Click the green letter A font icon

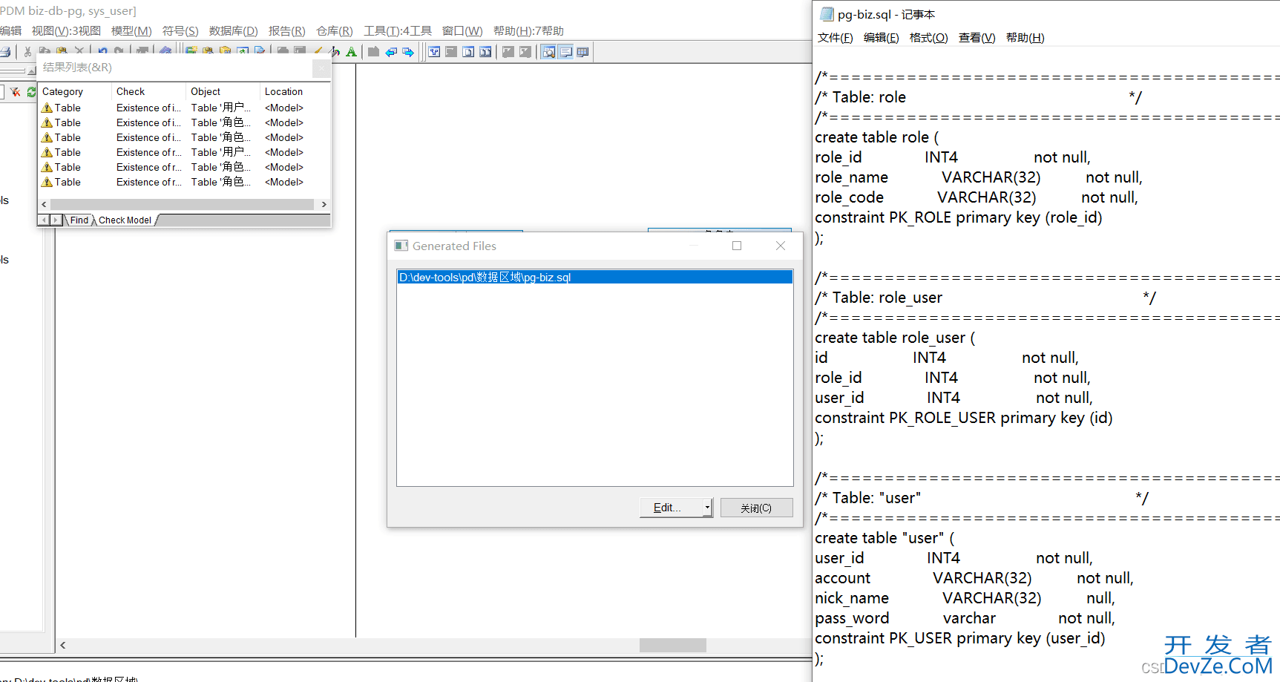(351, 51)
